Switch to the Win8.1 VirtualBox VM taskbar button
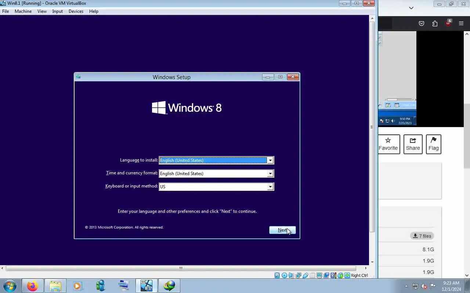 tap(147, 286)
